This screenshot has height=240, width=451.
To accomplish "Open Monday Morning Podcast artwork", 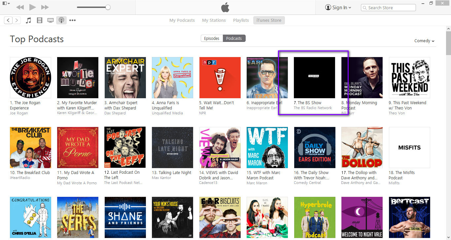I will 362,77.
